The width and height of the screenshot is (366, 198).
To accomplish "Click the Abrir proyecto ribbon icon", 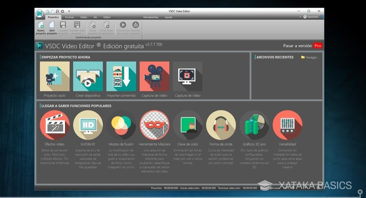I will coord(52,26).
